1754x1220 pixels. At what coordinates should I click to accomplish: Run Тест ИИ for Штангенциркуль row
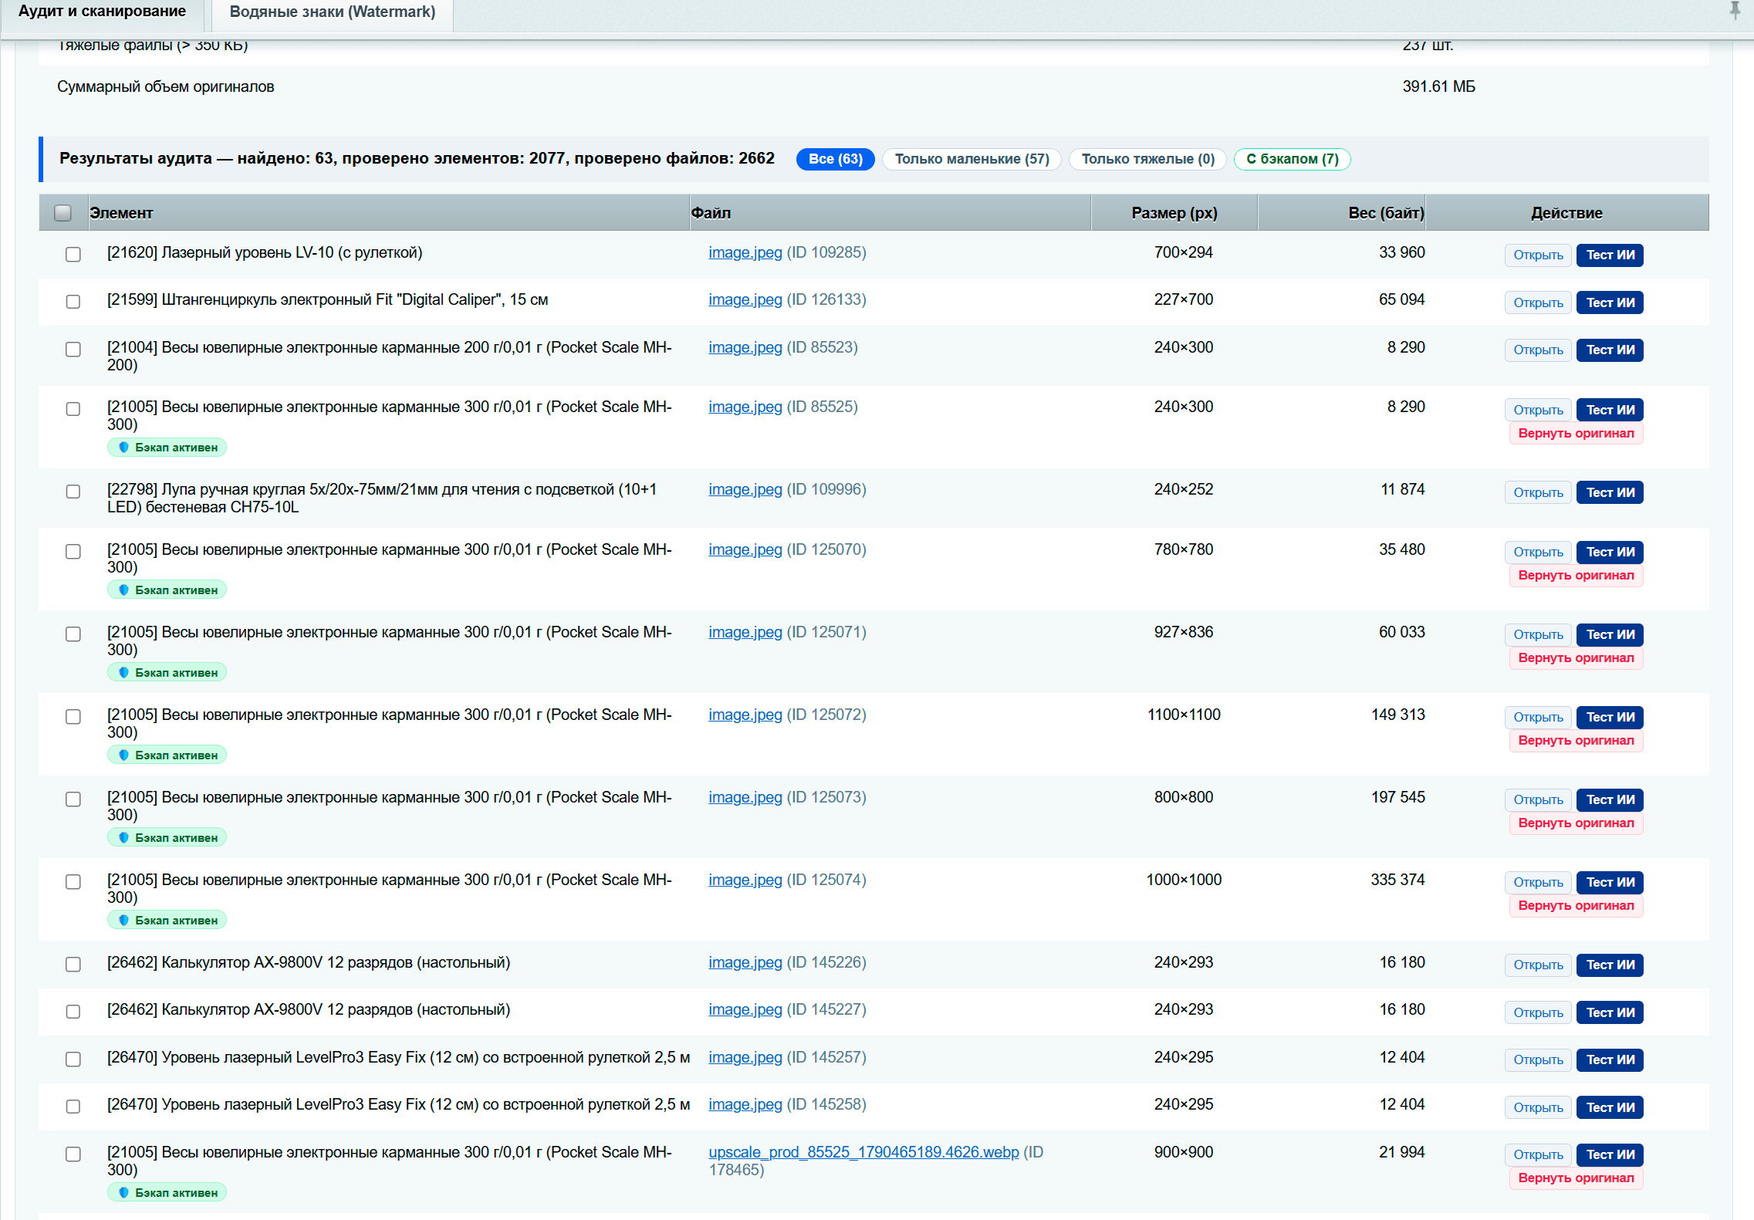tap(1610, 302)
